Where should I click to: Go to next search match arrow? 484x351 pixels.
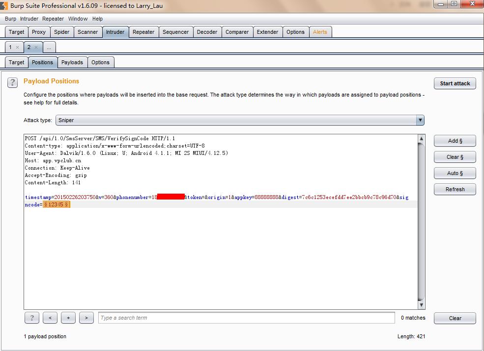(x=86, y=318)
